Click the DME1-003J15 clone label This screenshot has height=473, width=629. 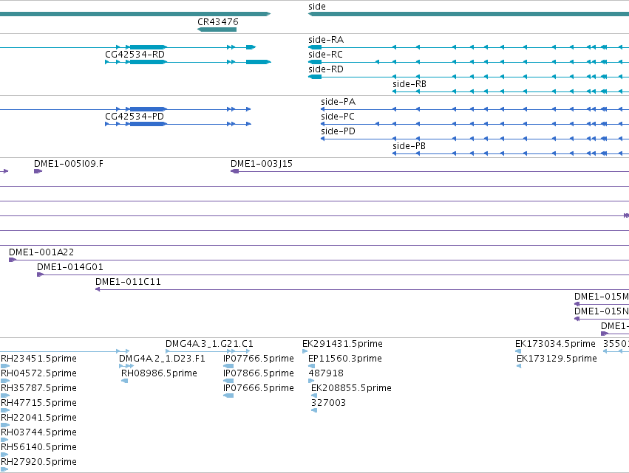[262, 164]
